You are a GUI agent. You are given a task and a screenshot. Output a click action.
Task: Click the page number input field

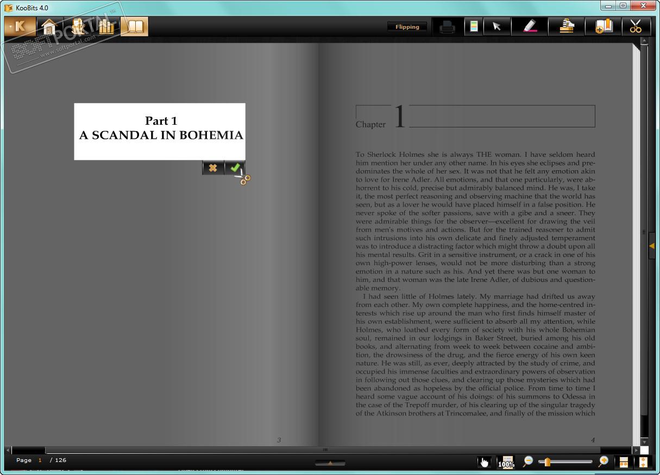[x=40, y=460]
